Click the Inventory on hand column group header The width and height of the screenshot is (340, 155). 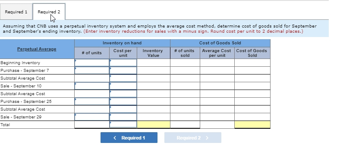point(122,43)
